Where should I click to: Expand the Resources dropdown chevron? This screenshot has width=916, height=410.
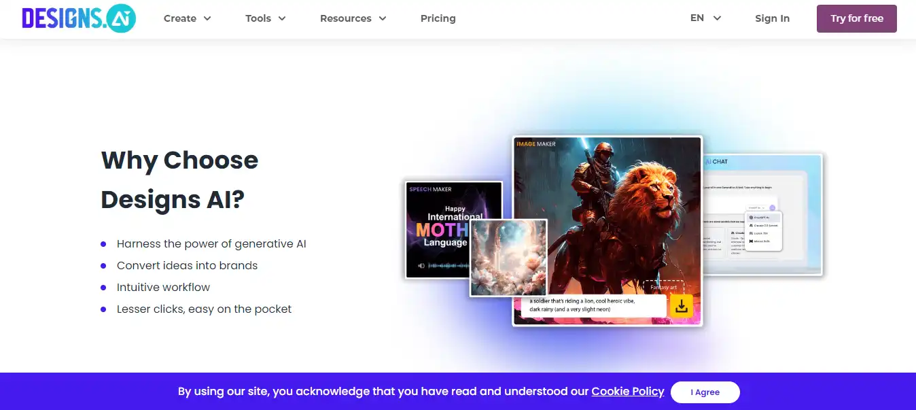click(x=383, y=19)
